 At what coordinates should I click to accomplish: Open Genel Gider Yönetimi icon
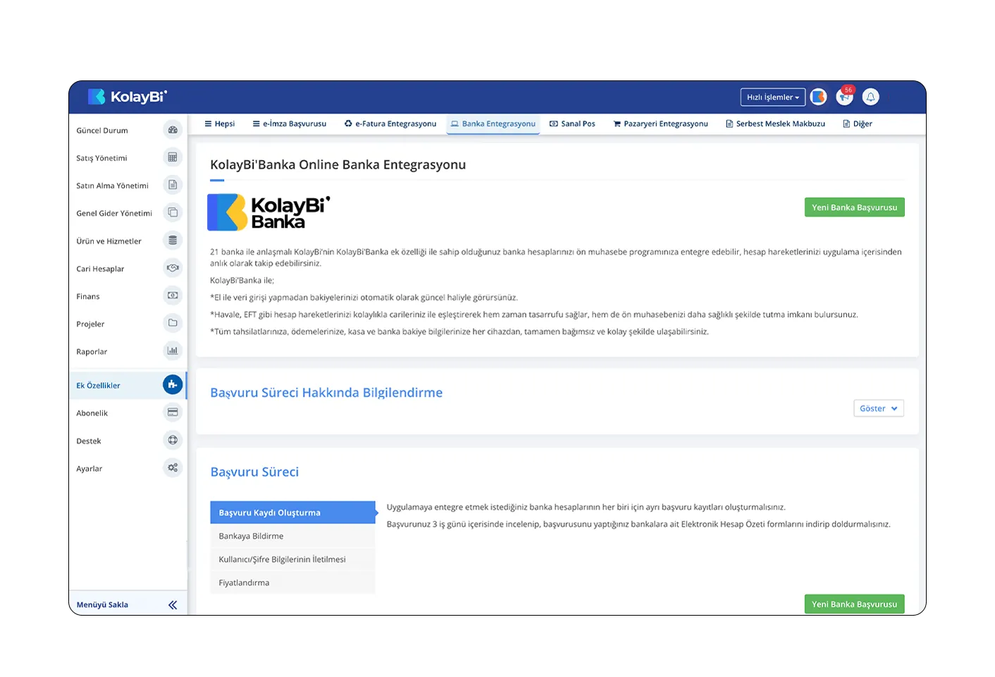point(173,212)
